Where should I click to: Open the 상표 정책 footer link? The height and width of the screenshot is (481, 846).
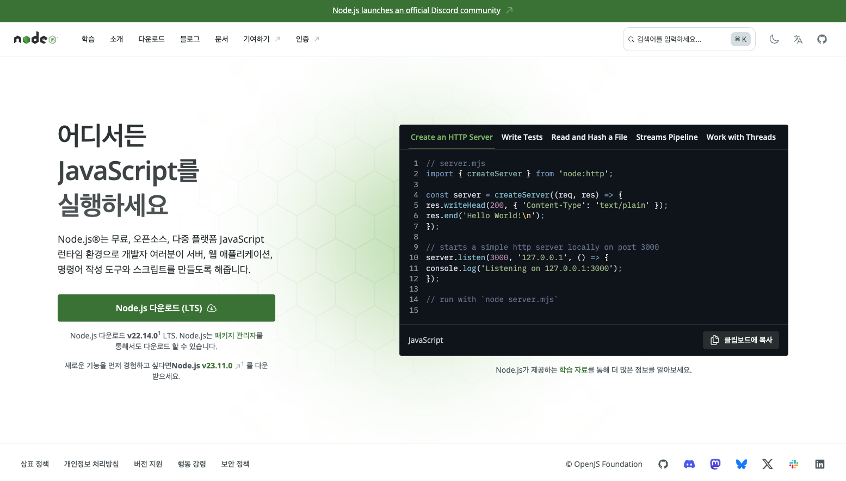pyautogui.click(x=35, y=464)
